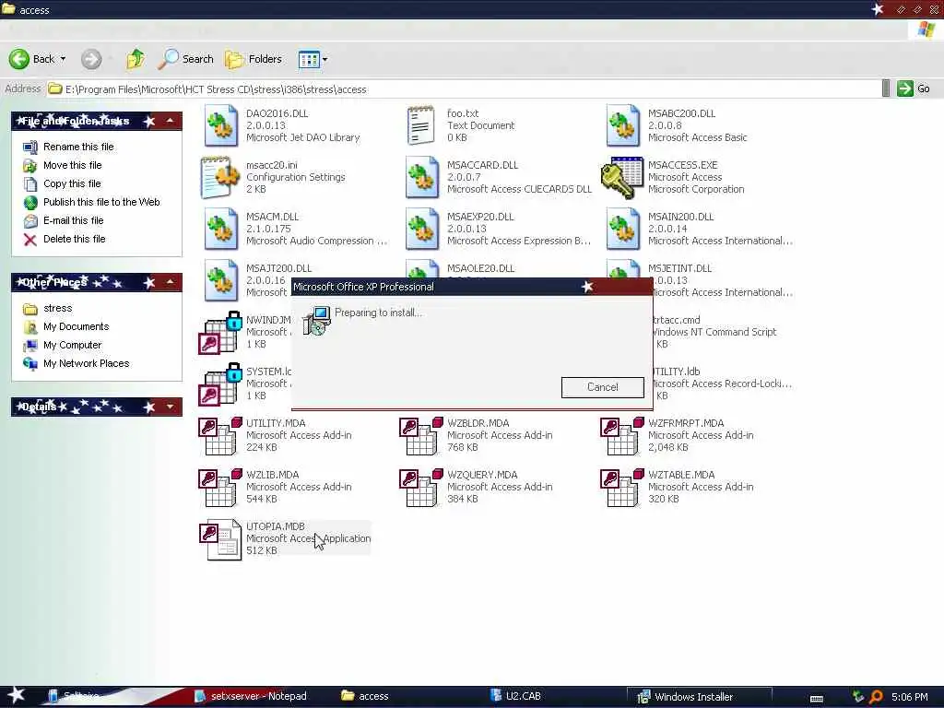Open My Computer link
Screen dimensions: 944x708
click(x=72, y=345)
